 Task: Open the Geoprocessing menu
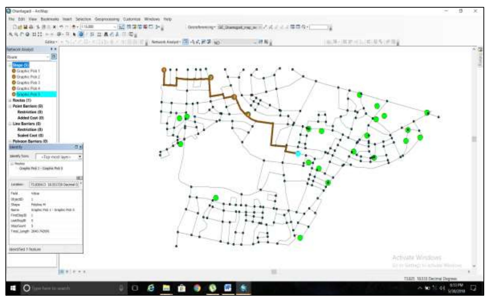pos(107,19)
